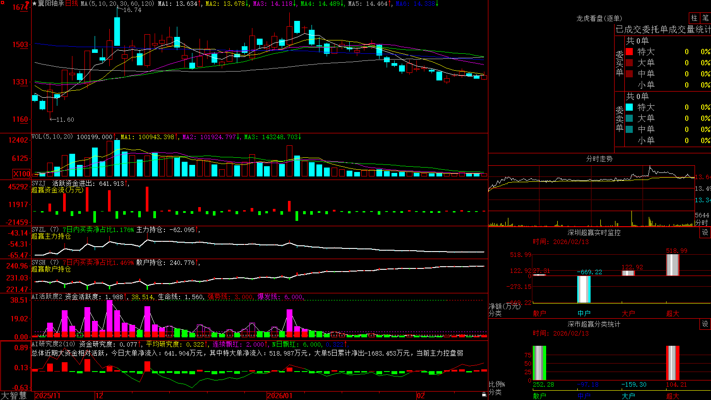Click the 襄阳轴承 stock name
The width and height of the screenshot is (711, 400).
point(51,4)
